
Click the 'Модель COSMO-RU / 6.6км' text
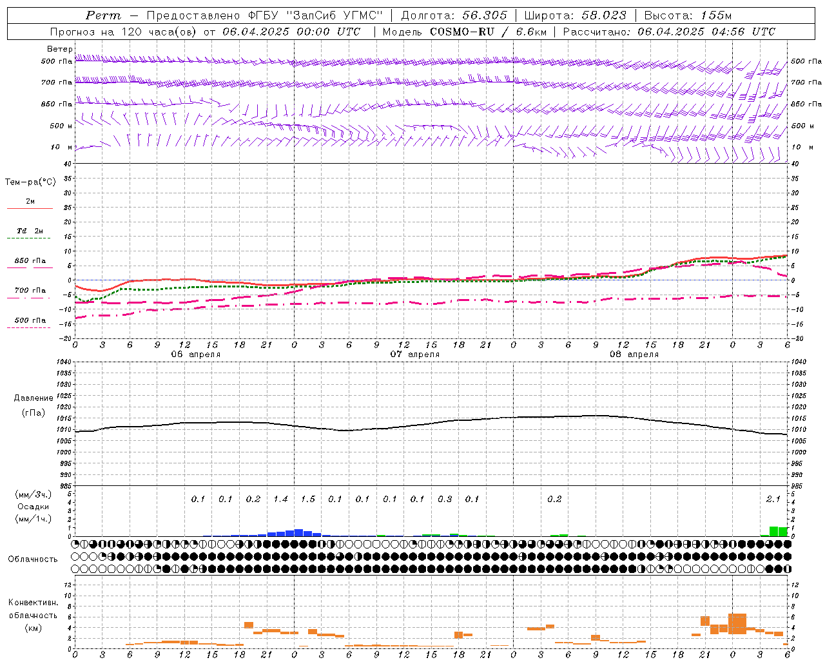[x=464, y=32]
